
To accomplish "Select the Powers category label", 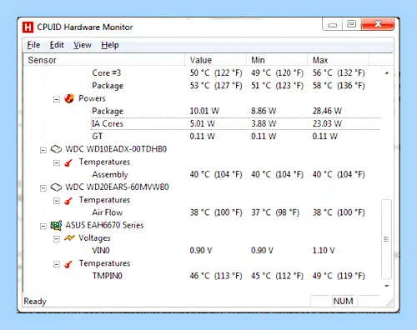I will (92, 98).
